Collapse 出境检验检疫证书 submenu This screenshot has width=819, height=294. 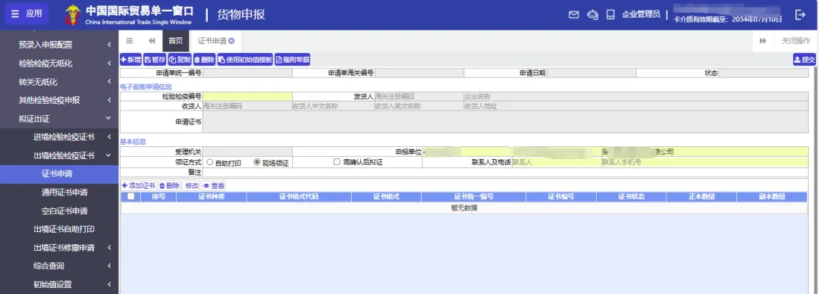[59, 155]
